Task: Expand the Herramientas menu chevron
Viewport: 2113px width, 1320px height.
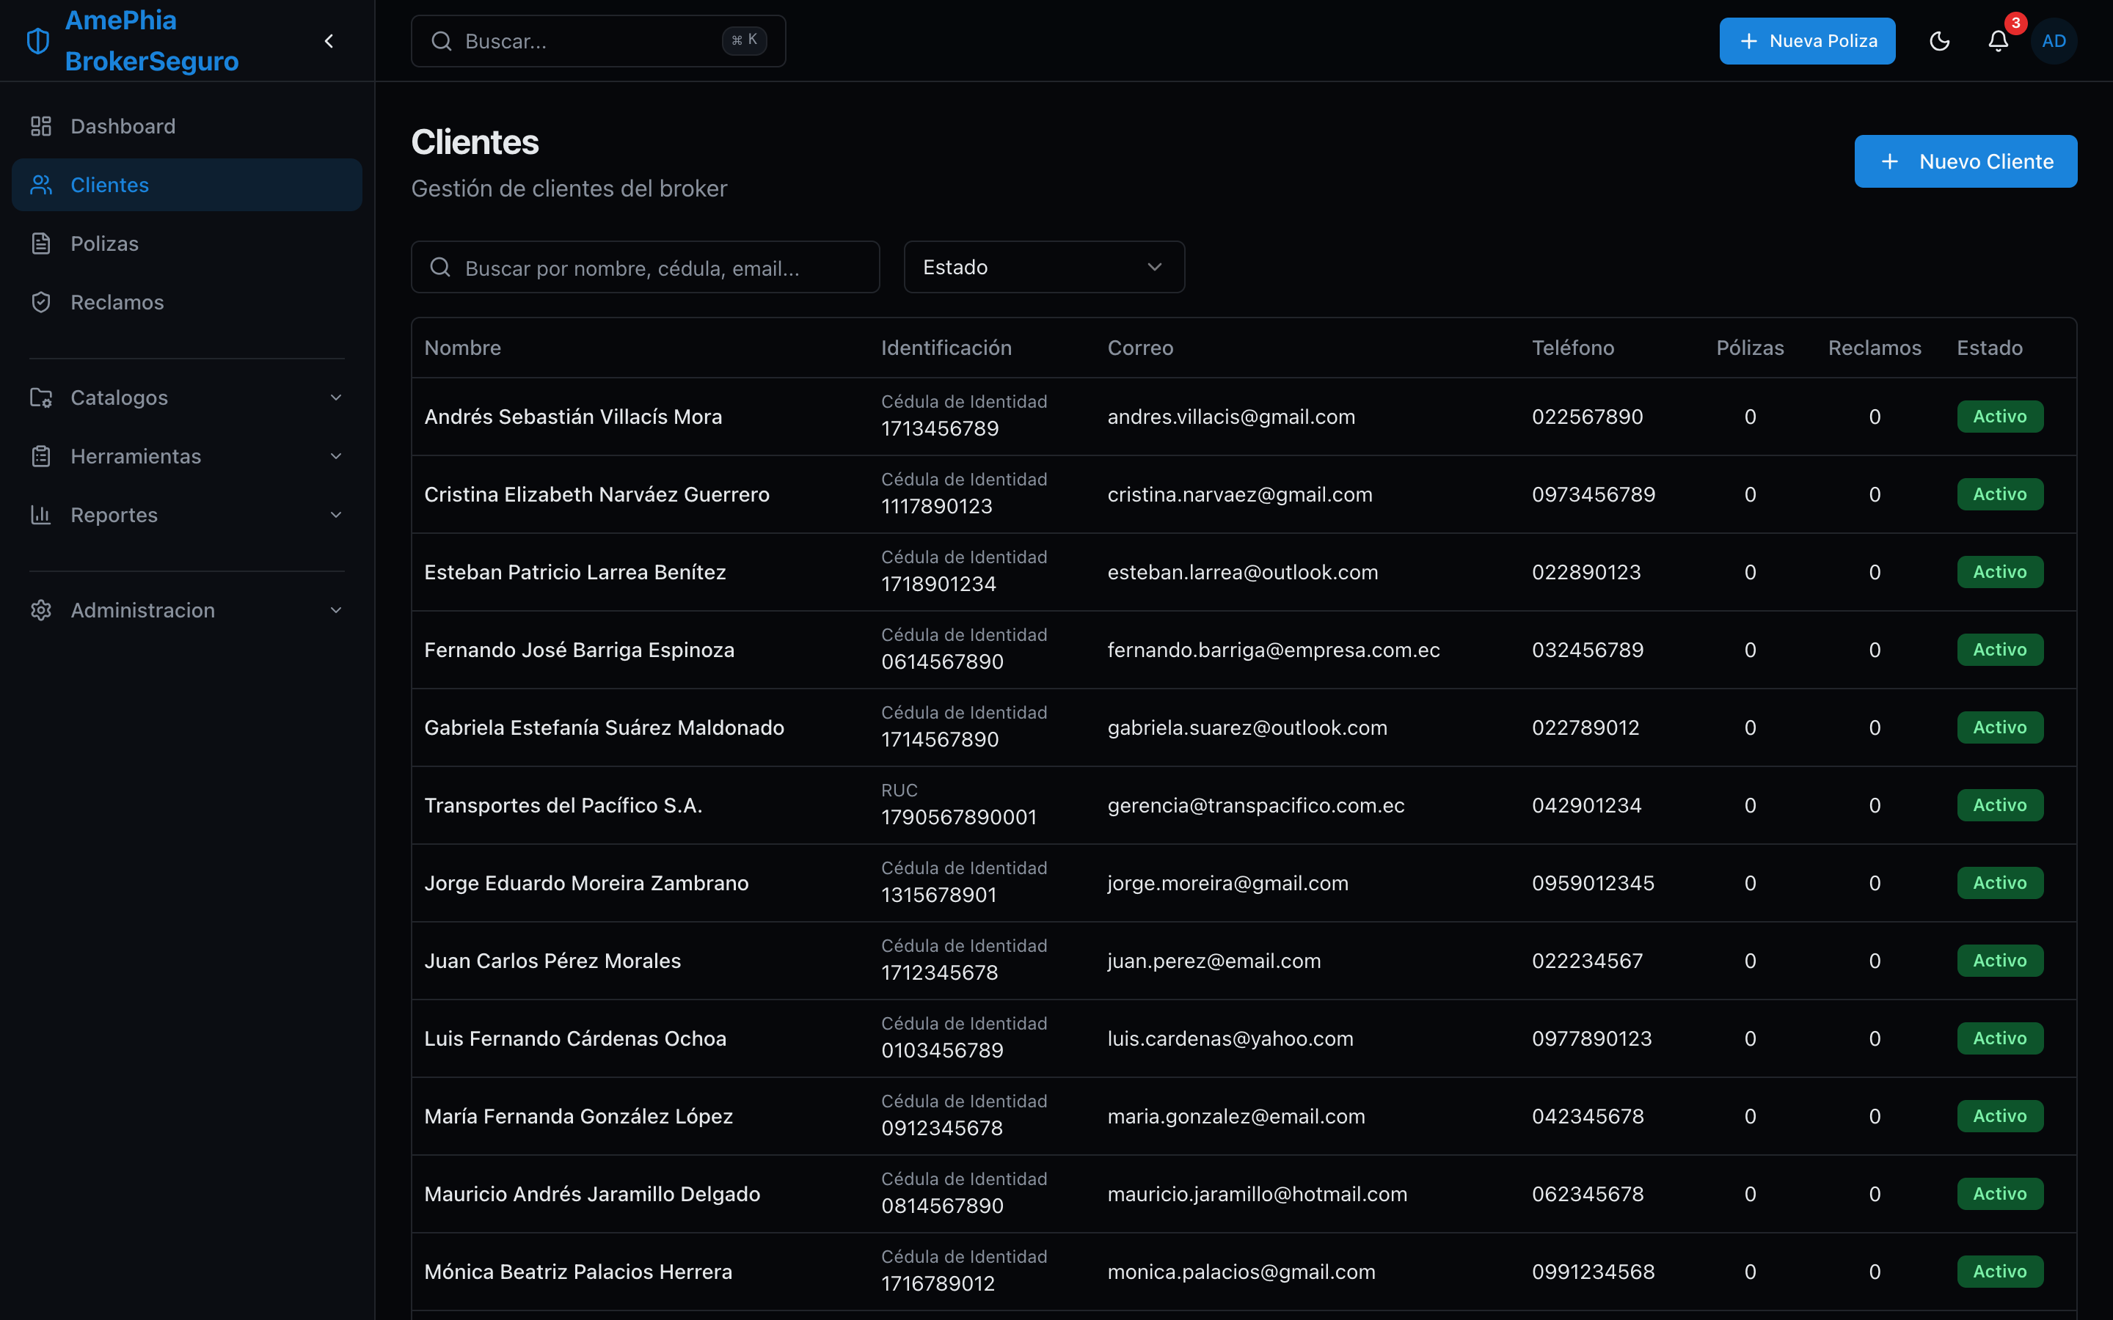Action: pyautogui.click(x=336, y=455)
